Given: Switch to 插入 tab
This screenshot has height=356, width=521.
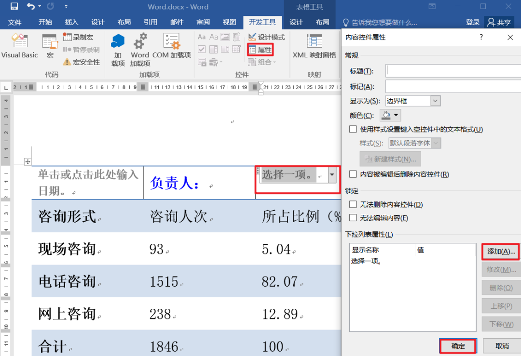Looking at the screenshot, I should click(x=71, y=22).
